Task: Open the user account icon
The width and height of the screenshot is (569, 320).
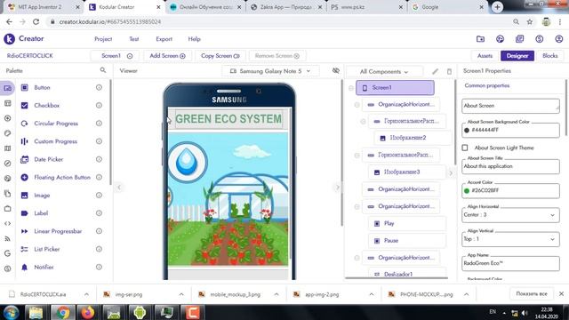Action: [559, 39]
